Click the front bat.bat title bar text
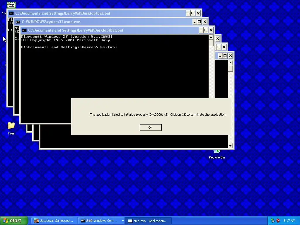The width and height of the screenshot is (300, 225). 76,30
